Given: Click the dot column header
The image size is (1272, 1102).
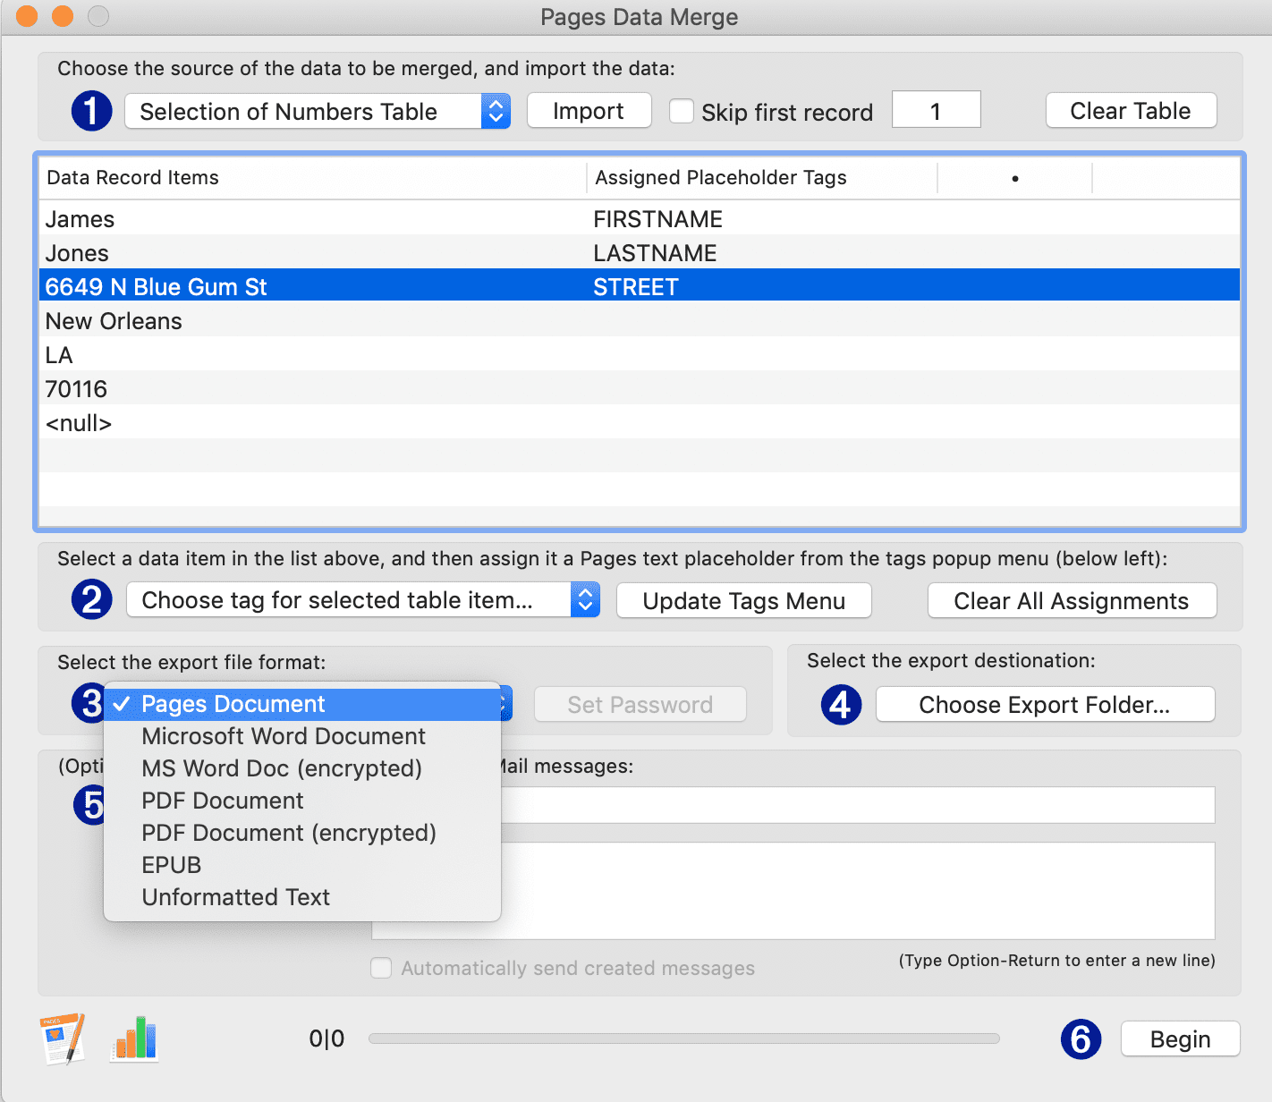Looking at the screenshot, I should coord(1015,178).
